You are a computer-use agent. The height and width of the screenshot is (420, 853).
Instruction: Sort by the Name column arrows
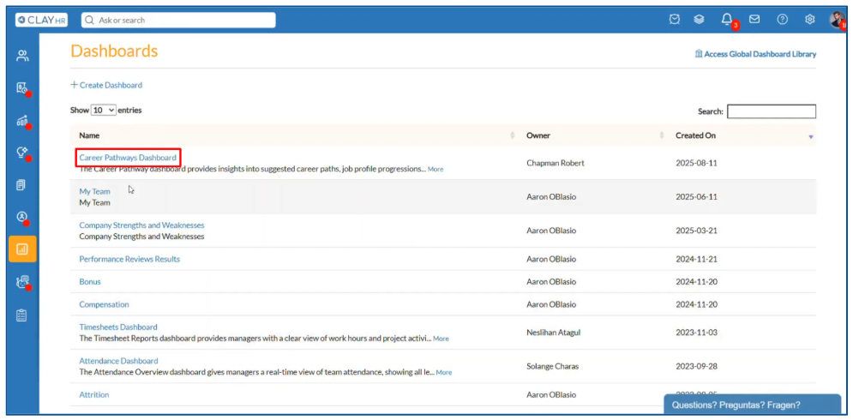click(x=512, y=135)
